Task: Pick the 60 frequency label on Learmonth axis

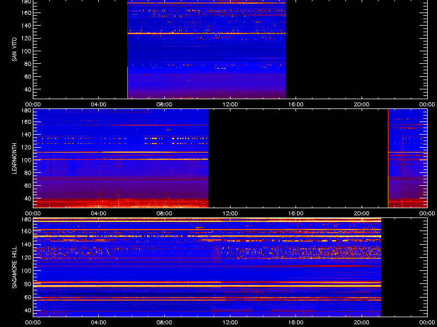Action: tap(28, 186)
